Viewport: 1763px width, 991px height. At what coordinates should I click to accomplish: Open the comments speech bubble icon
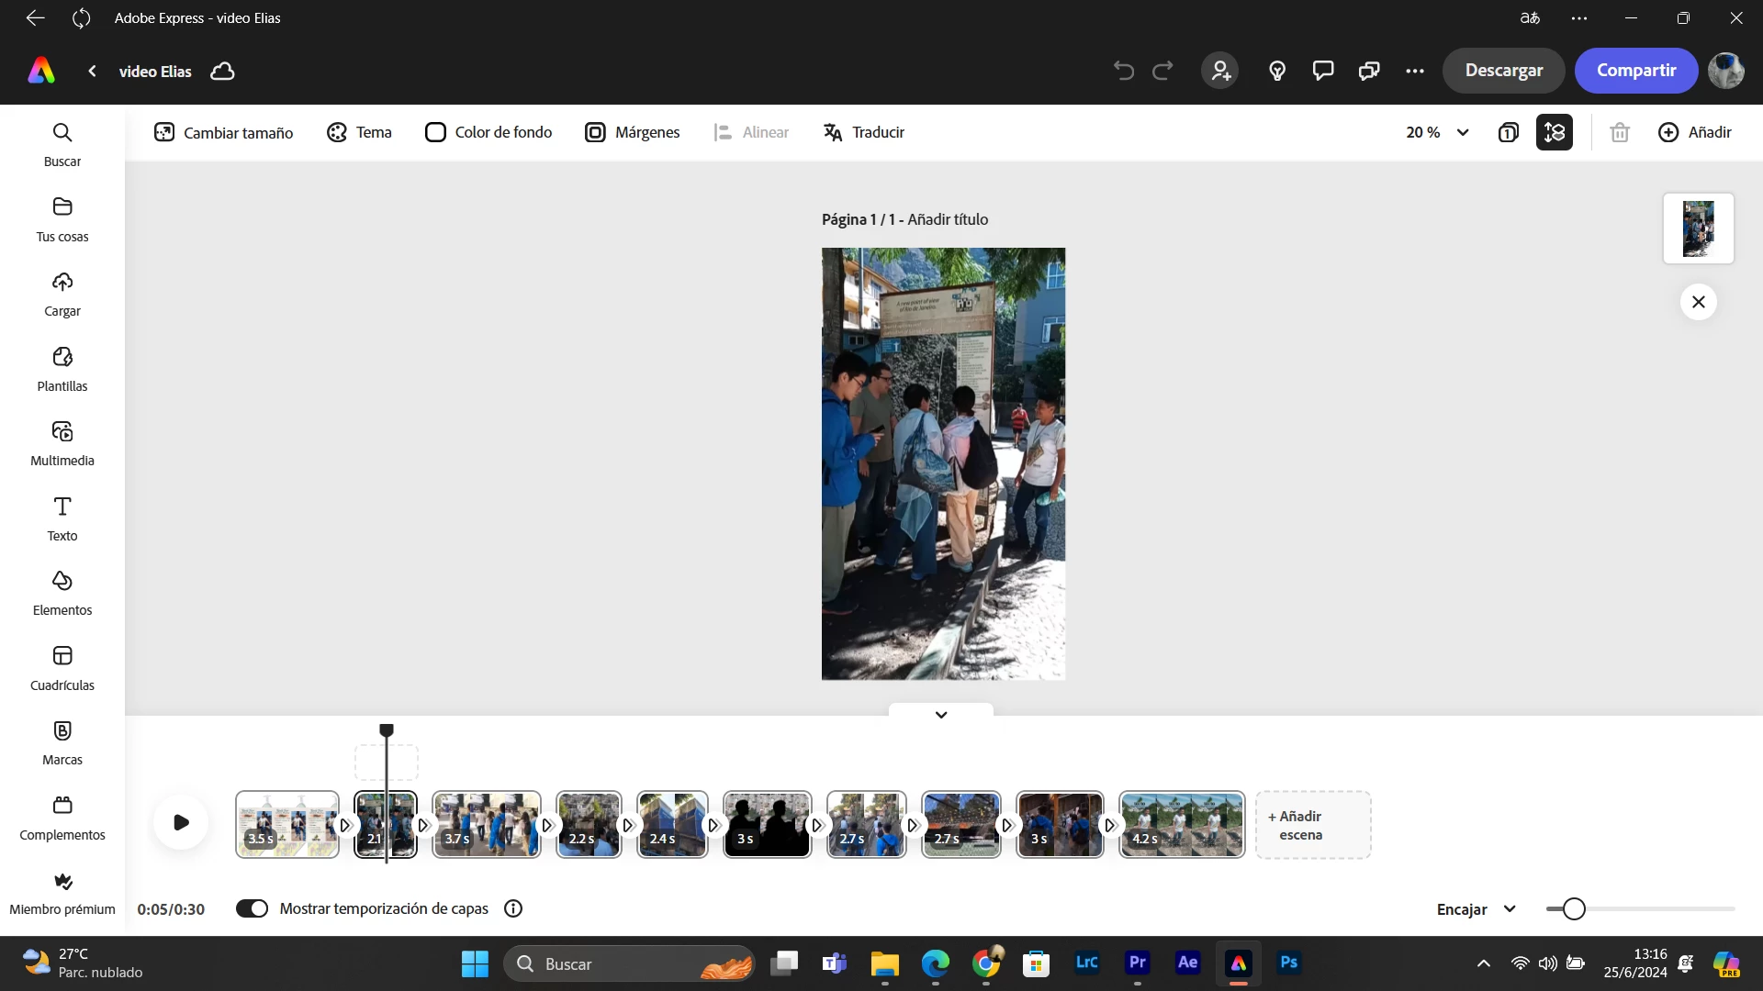coord(1322,71)
